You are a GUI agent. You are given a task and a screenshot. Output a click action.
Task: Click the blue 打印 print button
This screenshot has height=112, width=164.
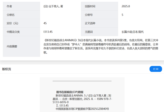pos(156,69)
